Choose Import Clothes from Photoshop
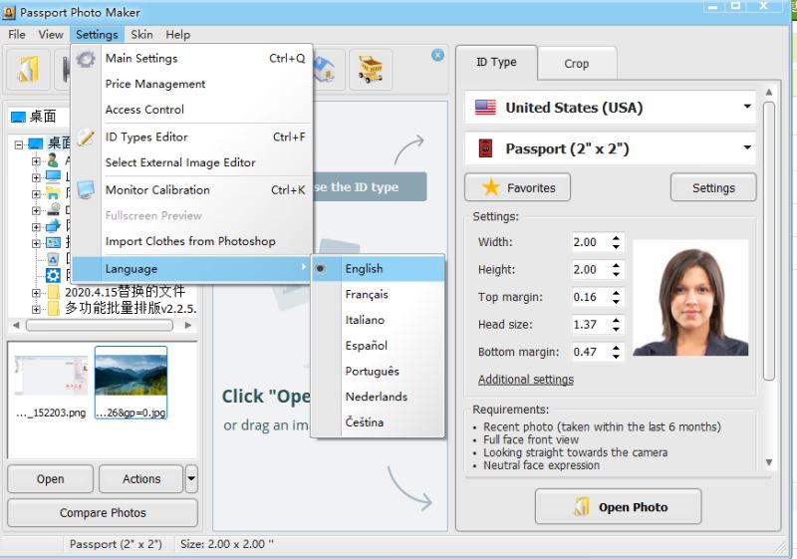The image size is (797, 559). click(191, 241)
